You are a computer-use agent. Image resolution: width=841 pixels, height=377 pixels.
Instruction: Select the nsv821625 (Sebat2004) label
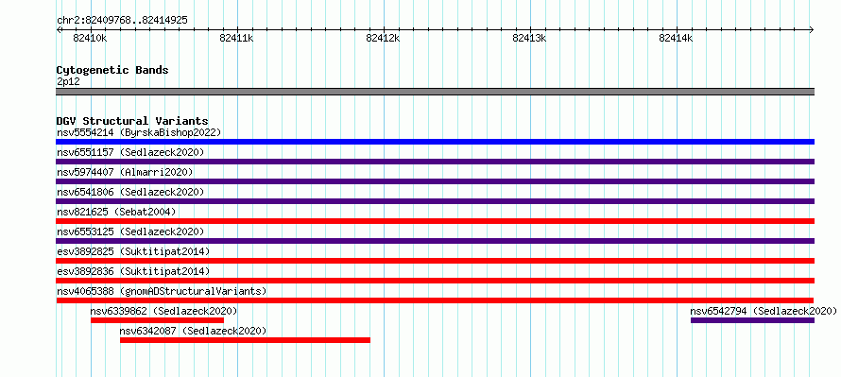point(116,212)
